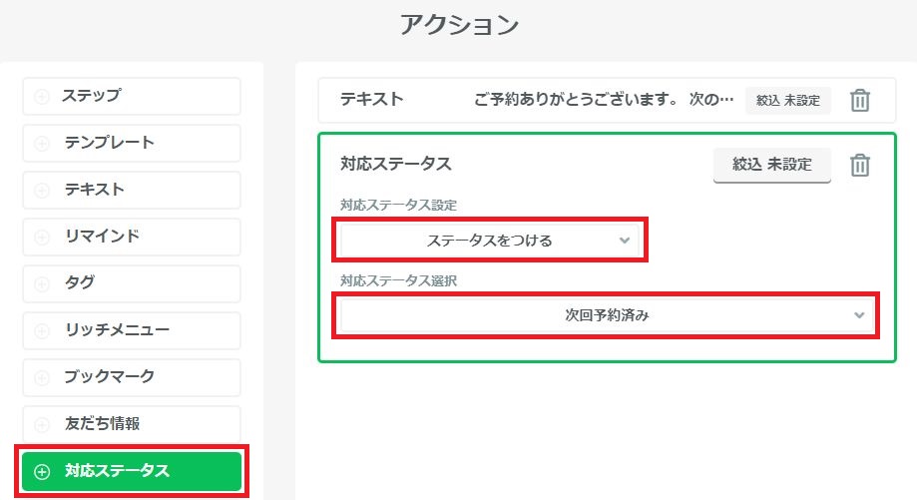Add a タグ action from the sidebar

click(132, 283)
